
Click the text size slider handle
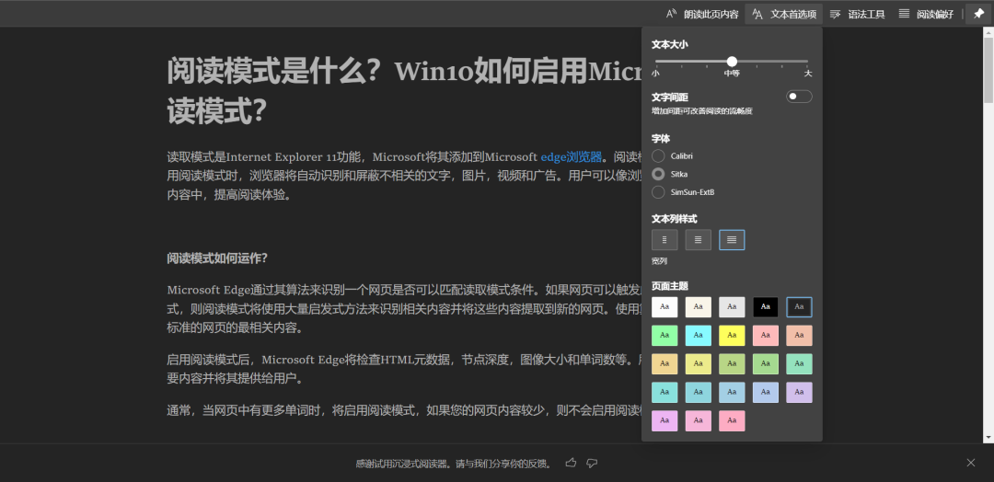tap(733, 62)
